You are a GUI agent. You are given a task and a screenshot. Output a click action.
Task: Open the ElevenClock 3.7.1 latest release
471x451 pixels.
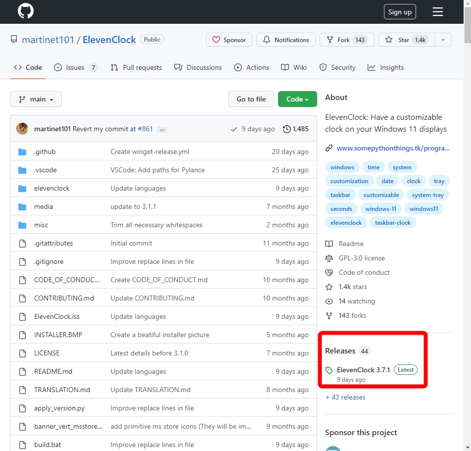(x=364, y=370)
